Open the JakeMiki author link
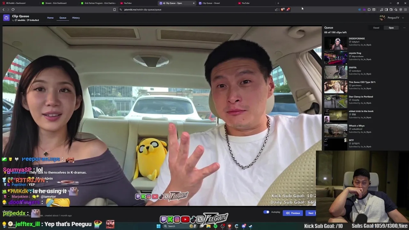 [x=20, y=20]
